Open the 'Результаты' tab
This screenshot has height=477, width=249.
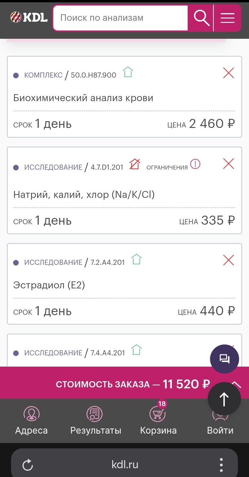pyautogui.click(x=96, y=421)
